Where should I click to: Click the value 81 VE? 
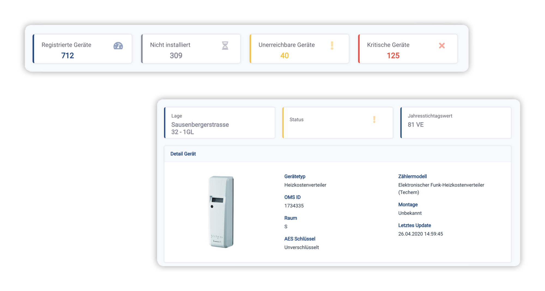416,125
